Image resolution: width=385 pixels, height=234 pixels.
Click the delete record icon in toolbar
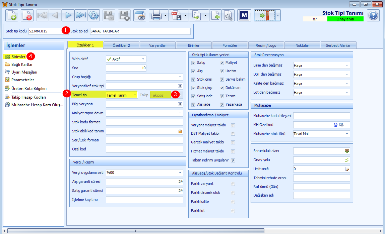27,15
